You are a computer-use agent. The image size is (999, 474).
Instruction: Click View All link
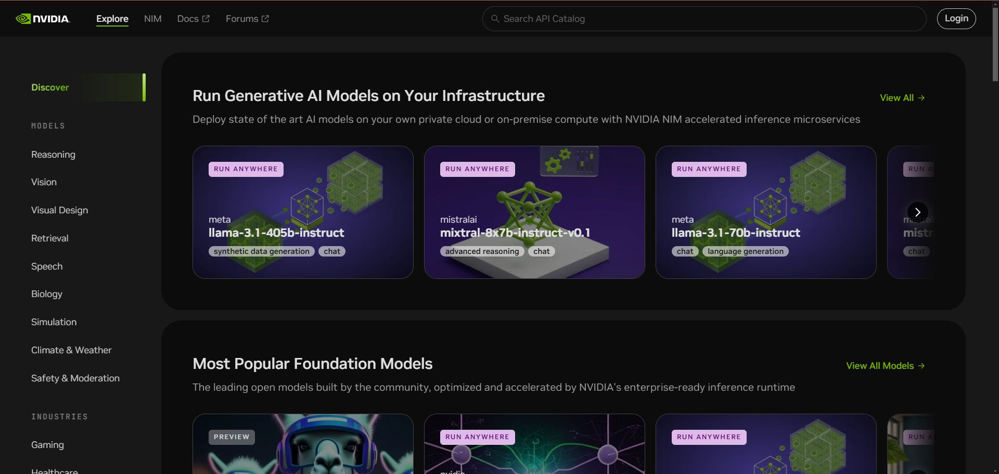[x=902, y=98]
